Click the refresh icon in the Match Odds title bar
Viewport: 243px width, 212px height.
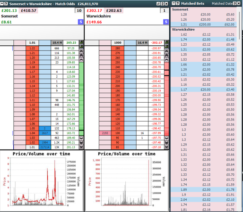point(158,4)
